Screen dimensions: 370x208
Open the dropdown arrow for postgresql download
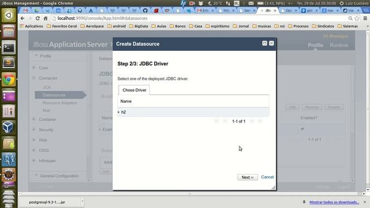(82, 202)
